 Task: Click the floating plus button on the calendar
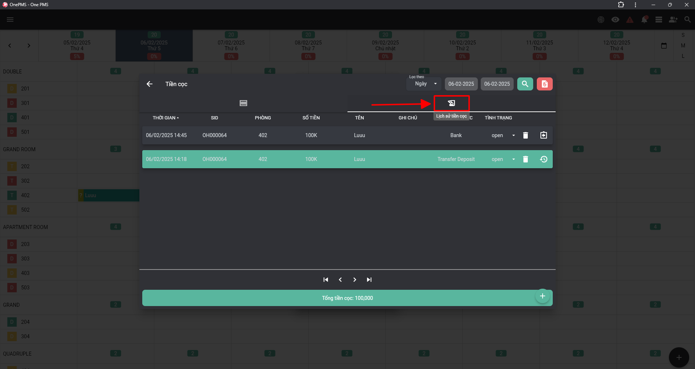pyautogui.click(x=679, y=357)
